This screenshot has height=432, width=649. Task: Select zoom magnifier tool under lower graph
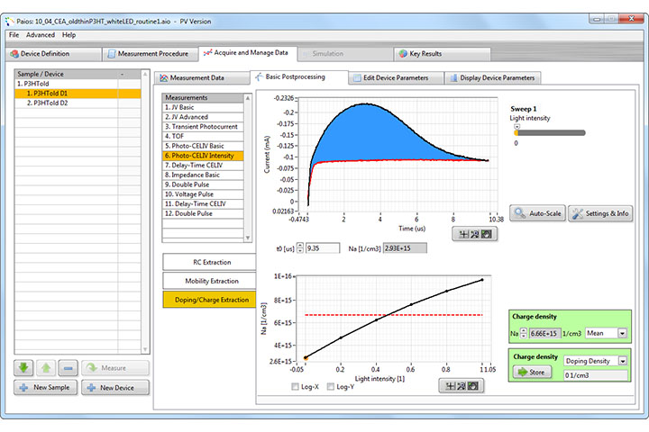pos(462,386)
